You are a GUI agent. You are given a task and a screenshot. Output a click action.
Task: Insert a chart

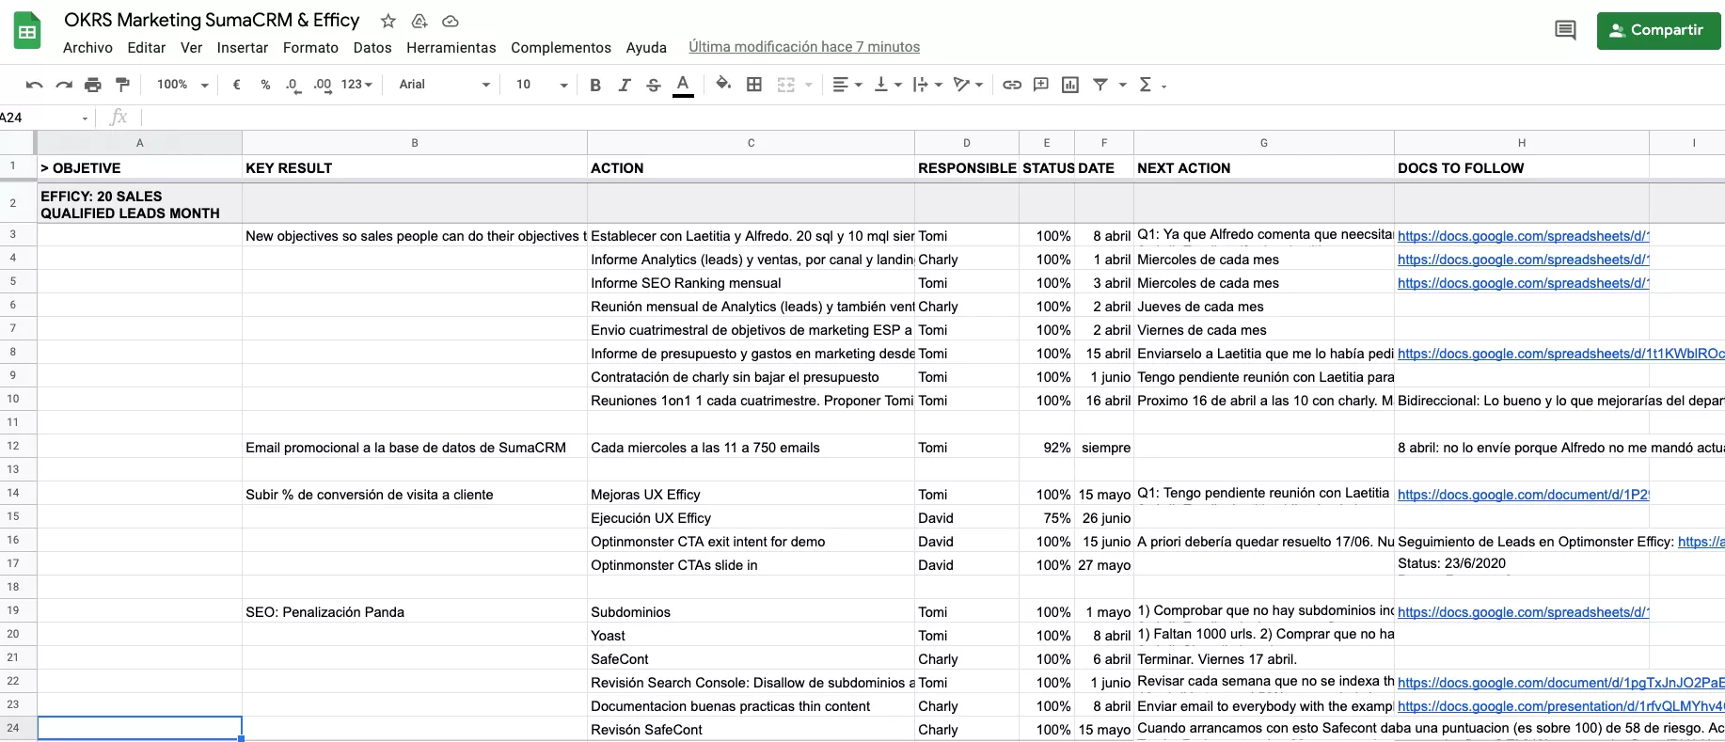(x=1070, y=85)
